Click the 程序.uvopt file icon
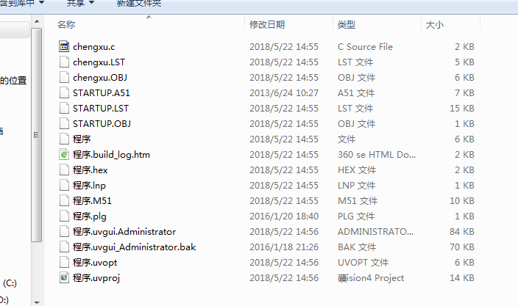The height and width of the screenshot is (306, 518). (64, 262)
